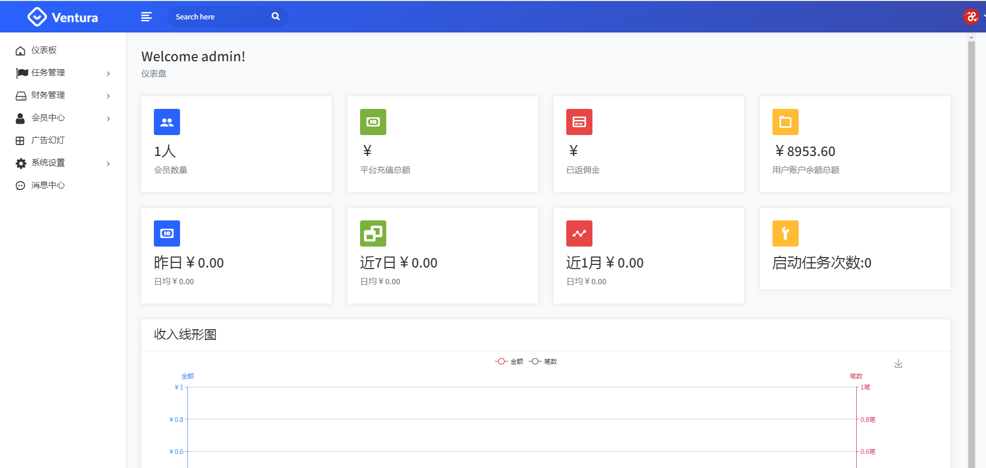Click the Ventura logo in header

click(63, 17)
